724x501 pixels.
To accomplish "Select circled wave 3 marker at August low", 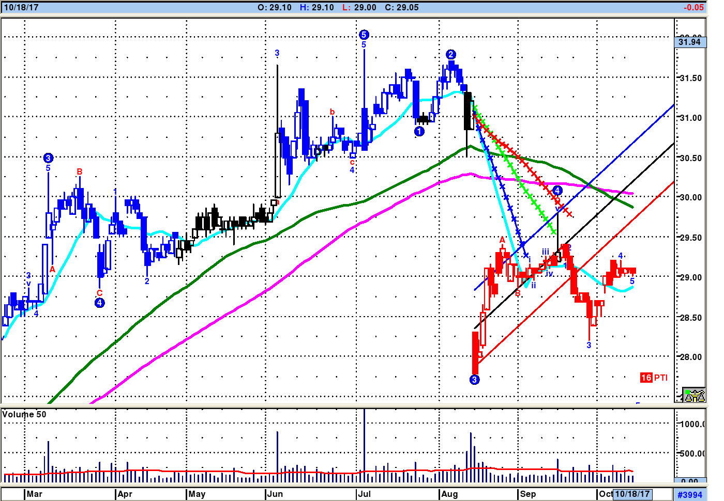I will pyautogui.click(x=474, y=380).
